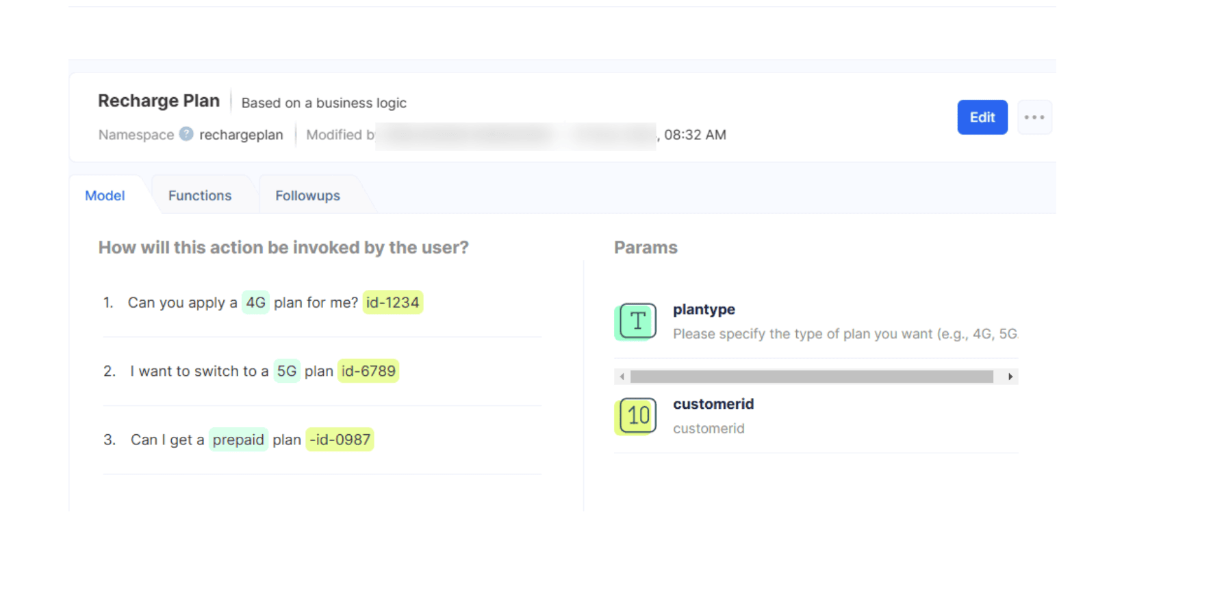
Task: Click the customerid number type icon
Action: pyautogui.click(x=637, y=416)
